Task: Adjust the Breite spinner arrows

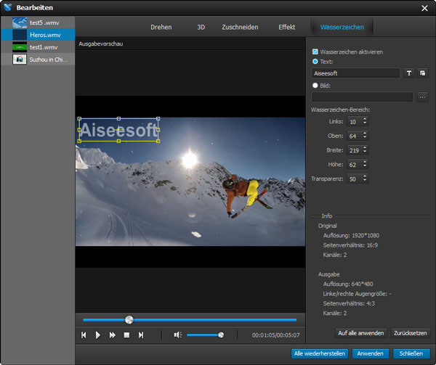Action: pyautogui.click(x=365, y=149)
